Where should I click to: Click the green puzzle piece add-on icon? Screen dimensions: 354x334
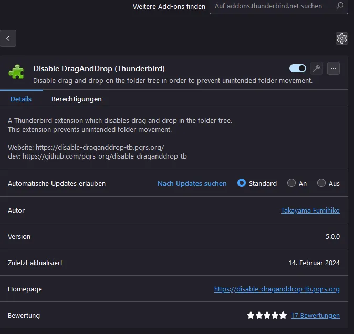tap(16, 72)
